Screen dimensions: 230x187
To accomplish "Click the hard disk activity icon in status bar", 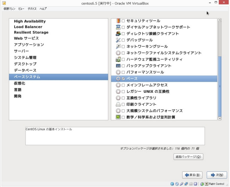I will coord(172,184).
